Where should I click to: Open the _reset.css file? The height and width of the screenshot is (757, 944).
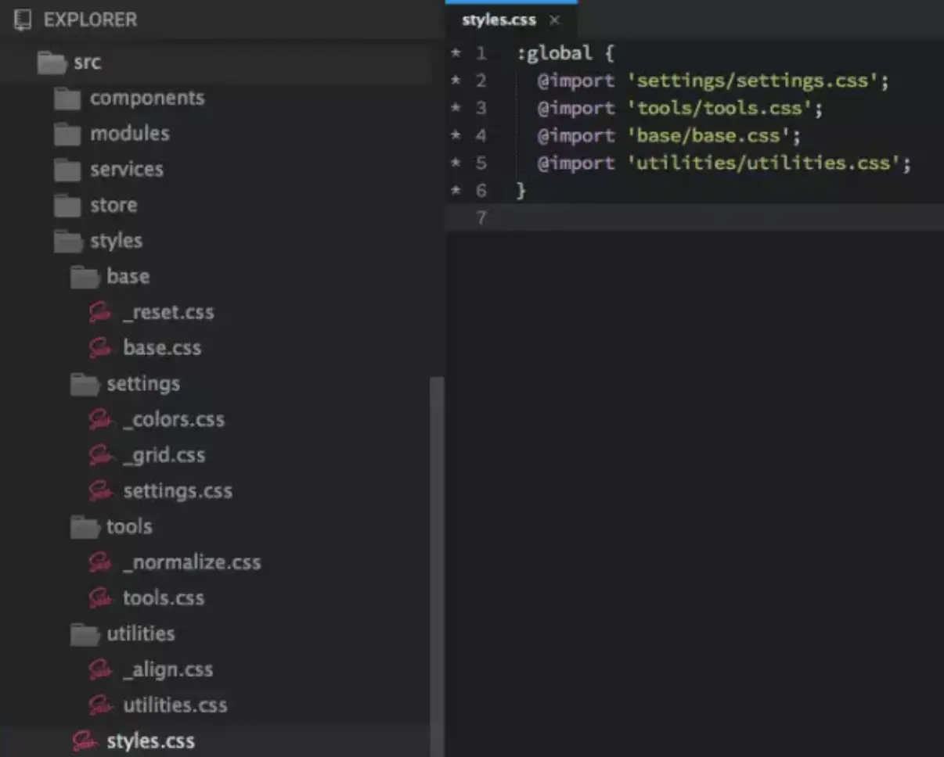coord(168,313)
